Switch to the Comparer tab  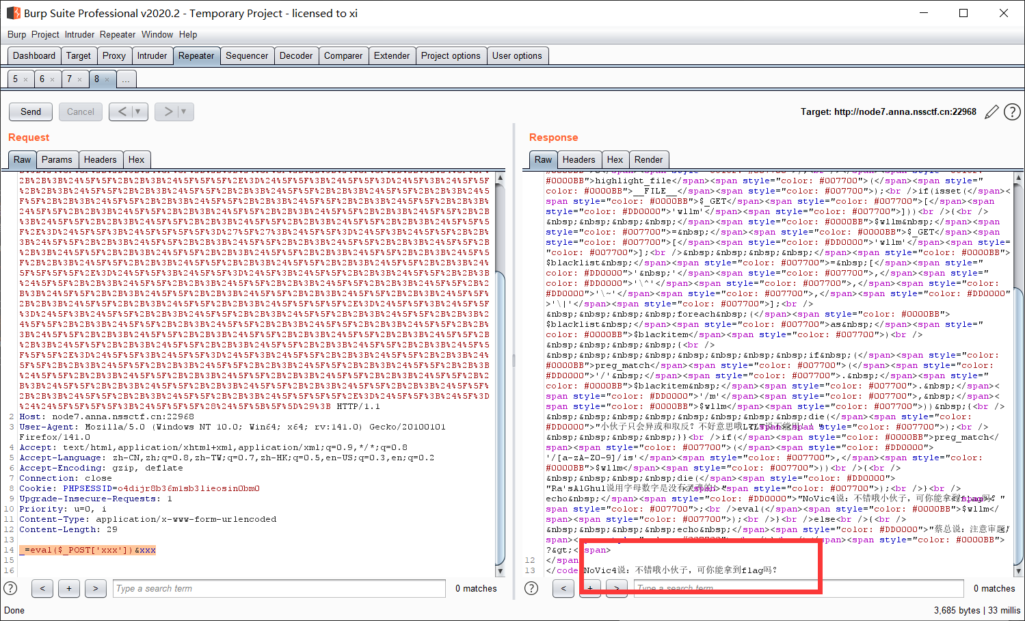click(343, 56)
